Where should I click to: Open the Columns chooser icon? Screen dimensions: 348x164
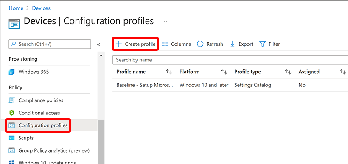pyautogui.click(x=165, y=44)
